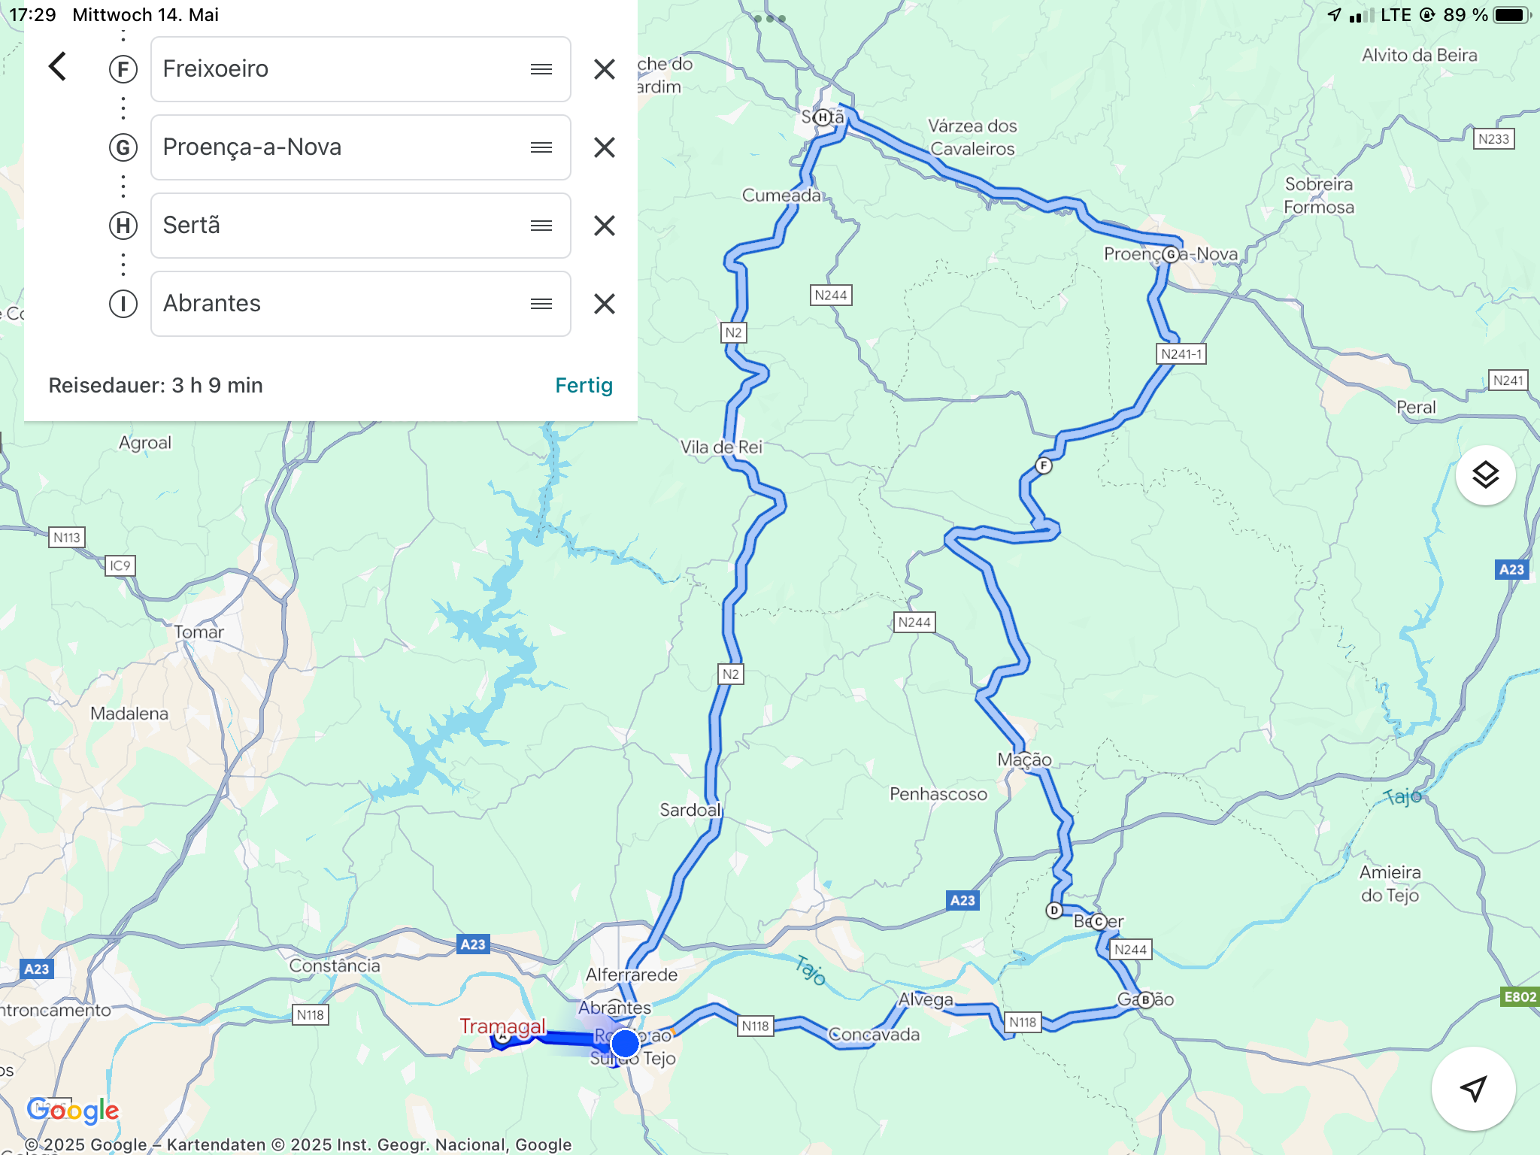This screenshot has width=1540, height=1155.
Task: Center map on my location
Action: click(1473, 1088)
